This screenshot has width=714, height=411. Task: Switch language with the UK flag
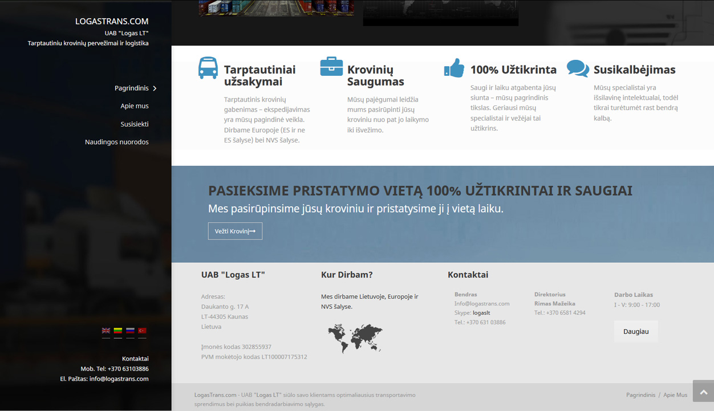[x=106, y=331]
